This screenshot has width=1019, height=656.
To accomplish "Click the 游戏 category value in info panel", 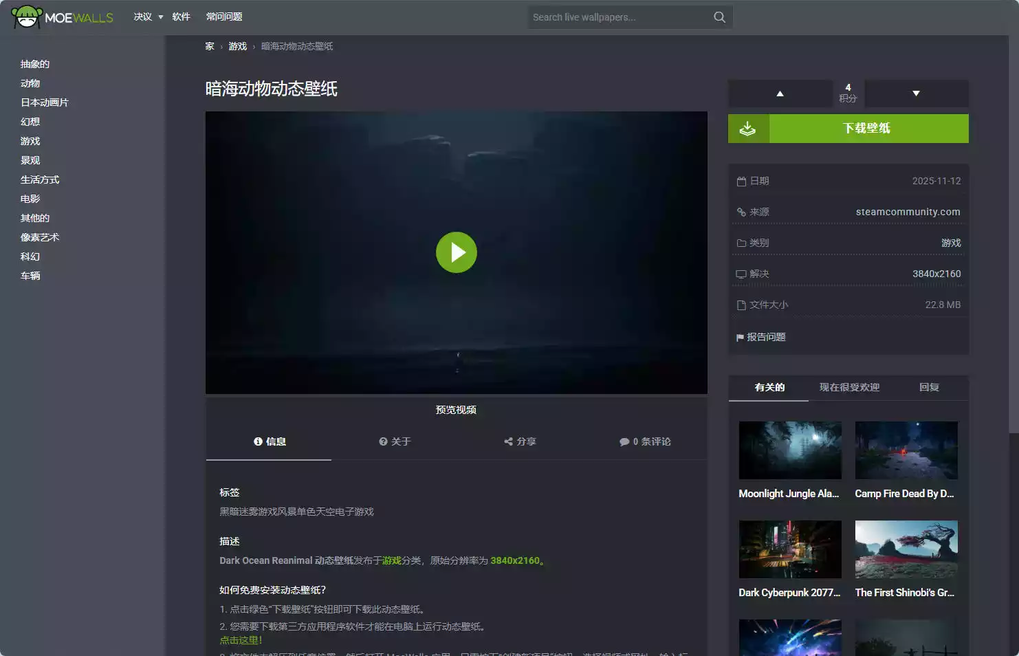I will point(951,243).
